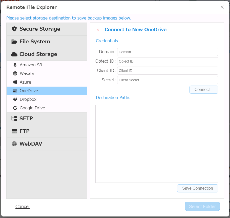Click the OneDrive drive icon
The height and width of the screenshot is (218, 230).
tap(15, 91)
